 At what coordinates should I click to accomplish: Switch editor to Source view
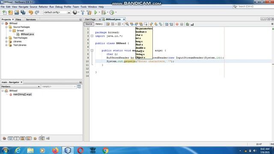(89, 24)
